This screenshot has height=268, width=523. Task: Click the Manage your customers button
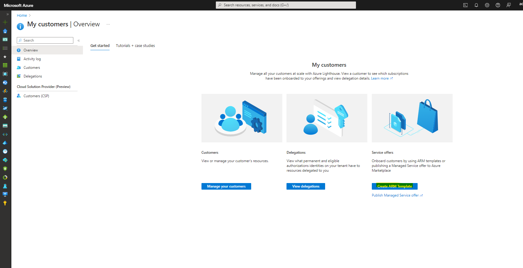[226, 186]
